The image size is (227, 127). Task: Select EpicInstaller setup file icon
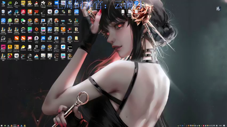click(50, 38)
